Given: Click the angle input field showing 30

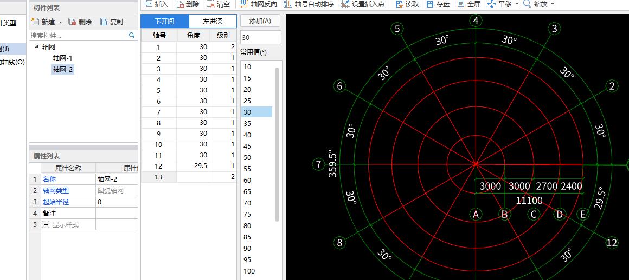Looking at the screenshot, I should [x=261, y=38].
